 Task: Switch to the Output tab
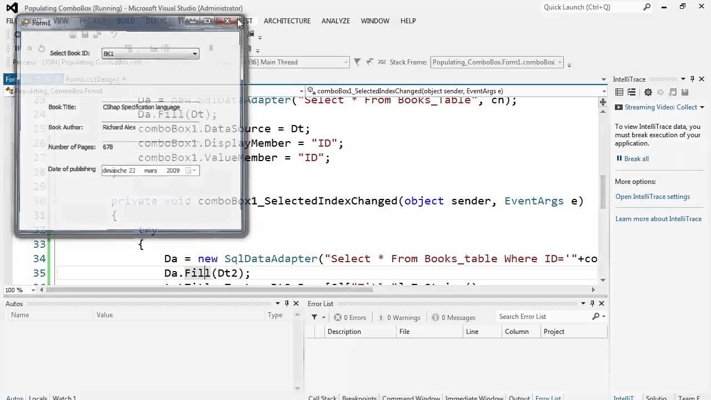point(519,397)
